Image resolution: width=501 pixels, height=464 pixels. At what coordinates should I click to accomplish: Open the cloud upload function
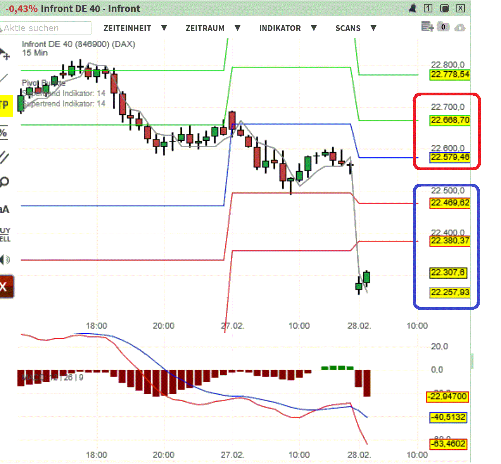460,28
